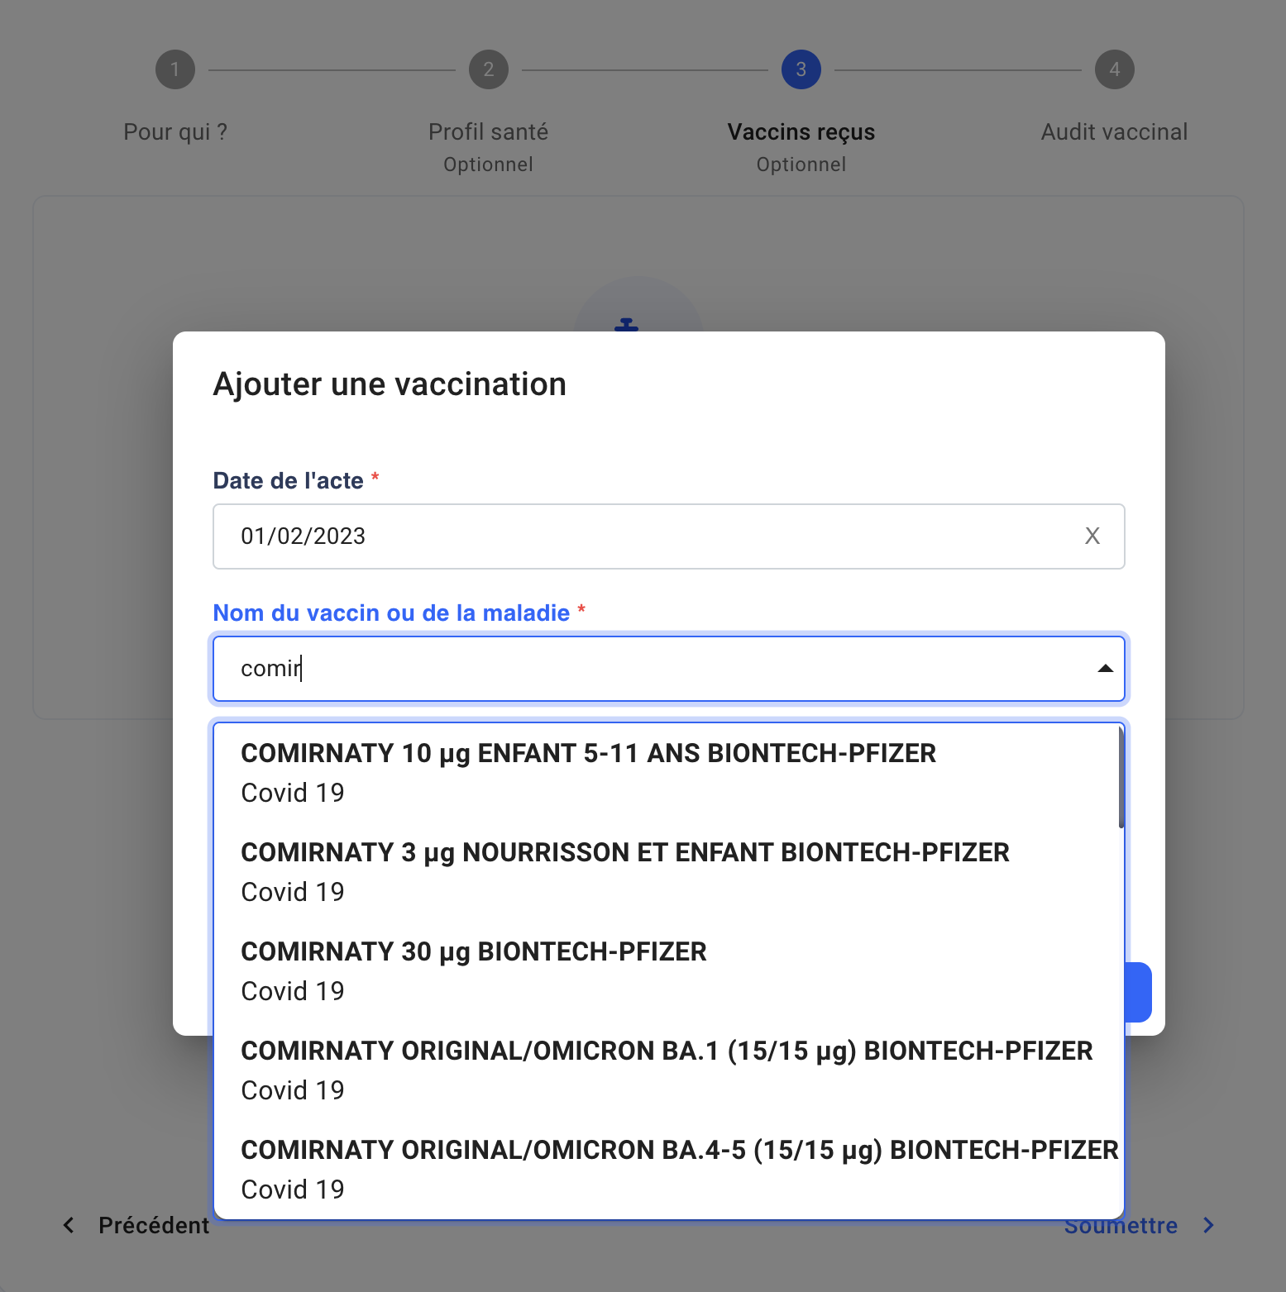This screenshot has height=1292, width=1286.
Task: Click the blue confirm button in dialog
Action: click(x=1138, y=992)
